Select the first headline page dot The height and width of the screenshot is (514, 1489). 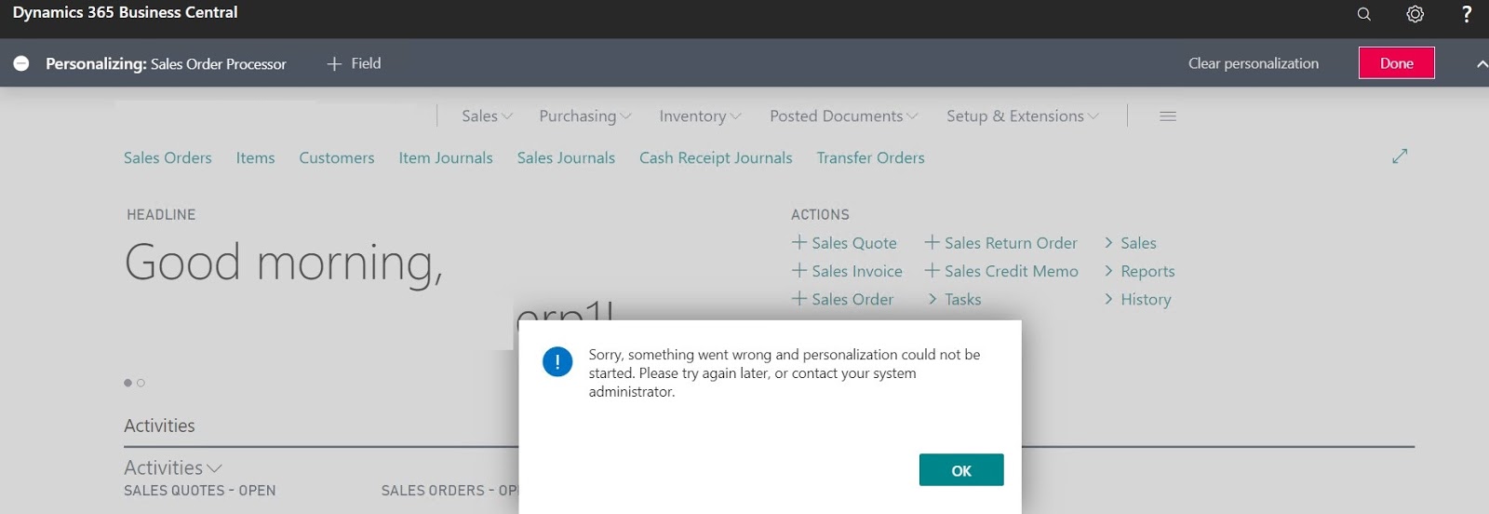pyautogui.click(x=127, y=383)
